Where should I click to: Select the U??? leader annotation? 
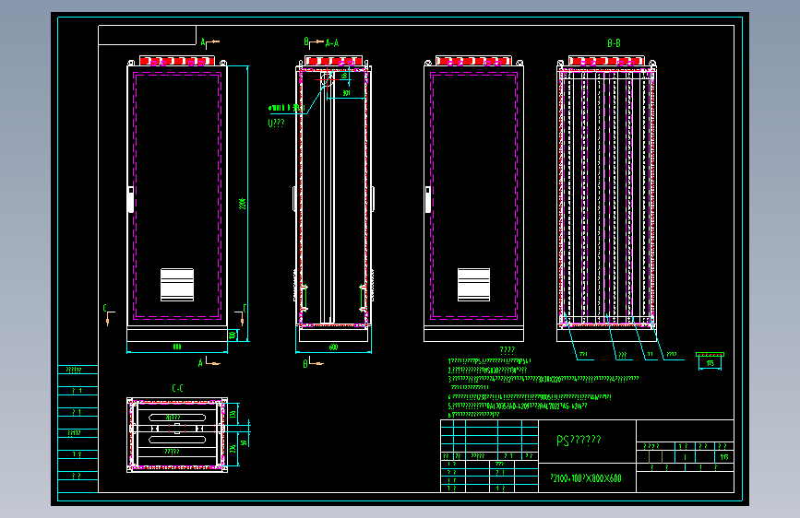click(276, 123)
